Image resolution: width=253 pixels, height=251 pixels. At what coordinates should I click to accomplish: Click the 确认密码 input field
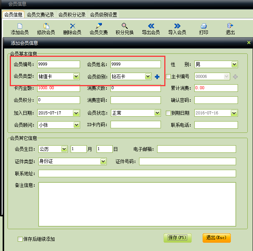pos(216,100)
